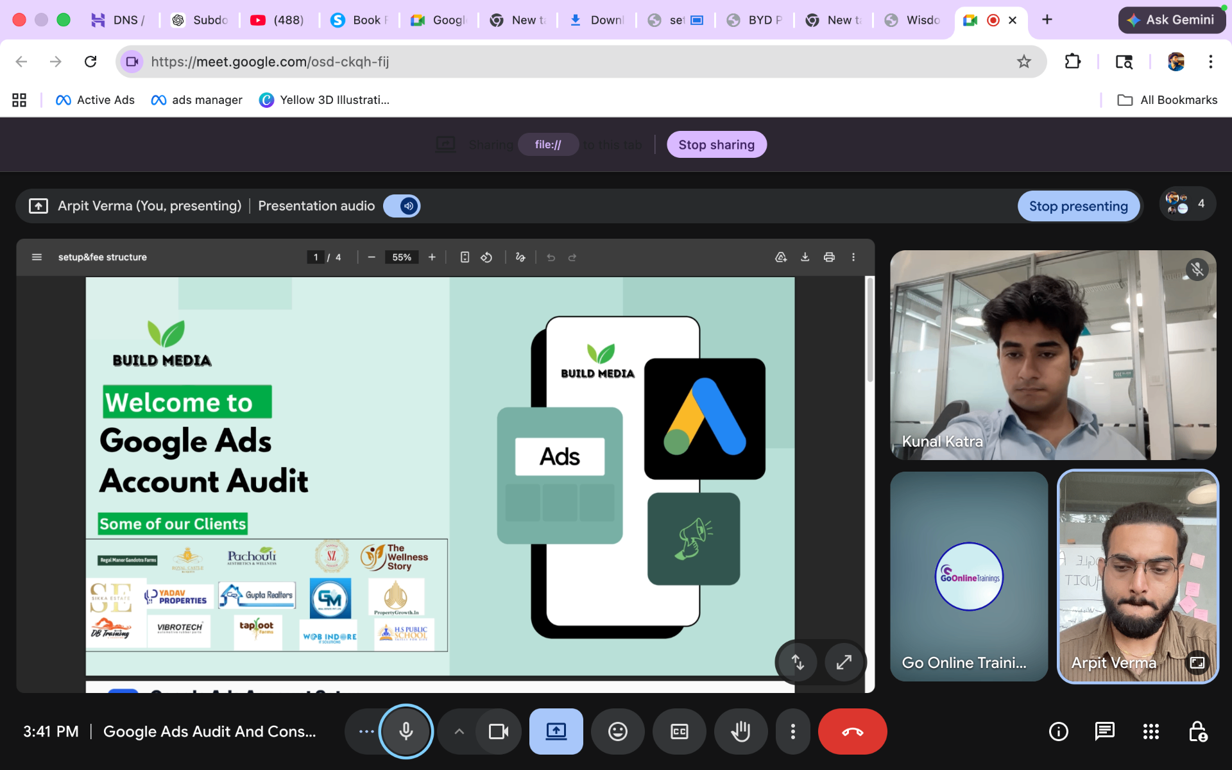Viewport: 1232px width, 770px height.
Task: Leave the call with red hang-up button
Action: click(x=852, y=732)
